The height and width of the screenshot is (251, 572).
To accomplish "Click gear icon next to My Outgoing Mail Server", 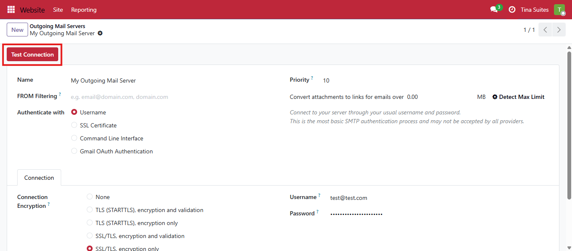I will 100,33.
